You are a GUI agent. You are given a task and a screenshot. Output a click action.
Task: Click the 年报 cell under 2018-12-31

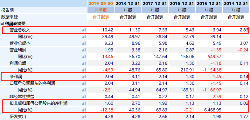click(128, 10)
